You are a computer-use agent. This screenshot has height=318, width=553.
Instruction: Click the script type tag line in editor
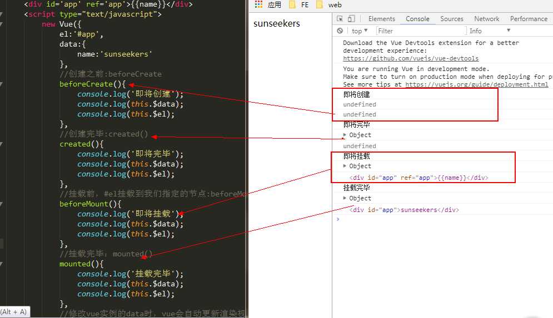pyautogui.click(x=93, y=14)
